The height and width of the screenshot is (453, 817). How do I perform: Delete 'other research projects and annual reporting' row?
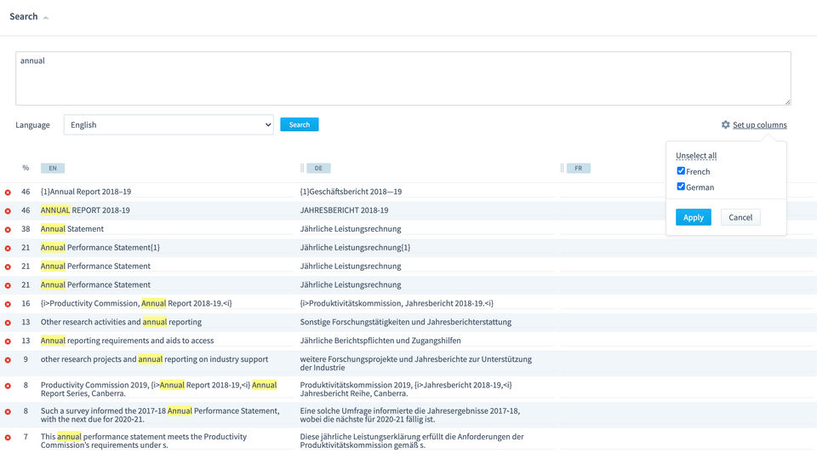pos(8,360)
